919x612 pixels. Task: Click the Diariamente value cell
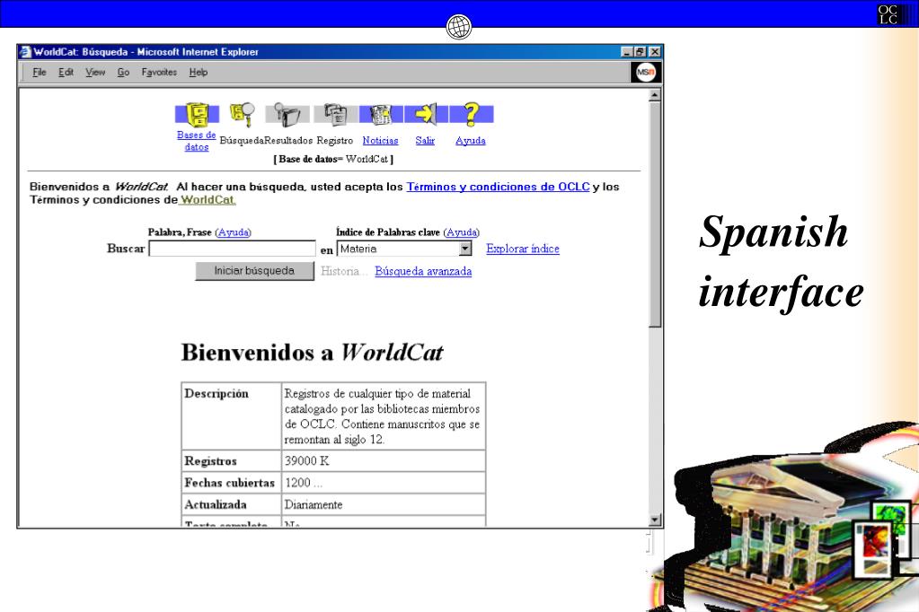point(384,504)
